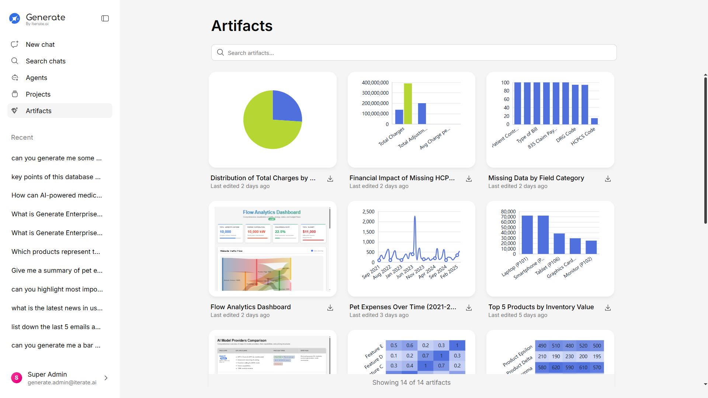Open the Projects section
The image size is (708, 398).
(x=38, y=94)
